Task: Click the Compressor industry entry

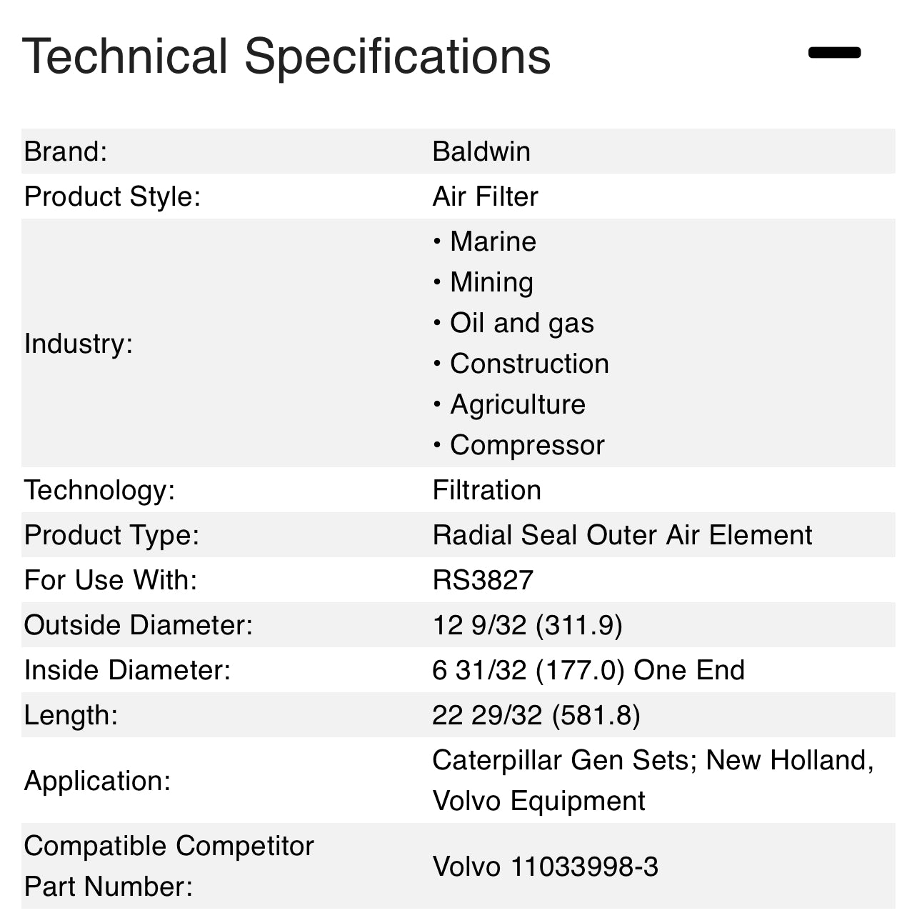Action: pos(527,445)
